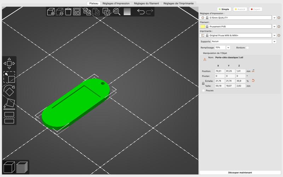Switch to 3D editor view cube
The image size is (283, 177).
9,167
